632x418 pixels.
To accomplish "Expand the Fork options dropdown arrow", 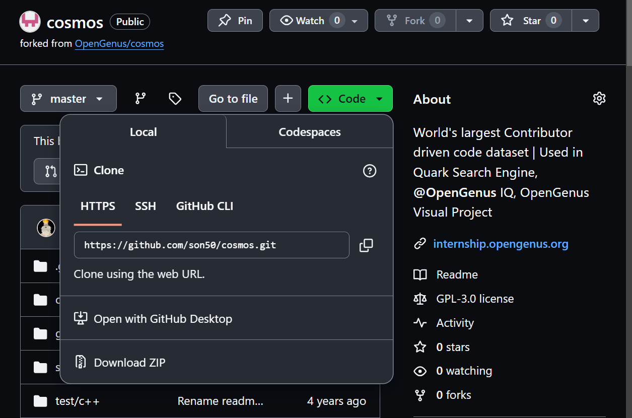I will [x=469, y=21].
